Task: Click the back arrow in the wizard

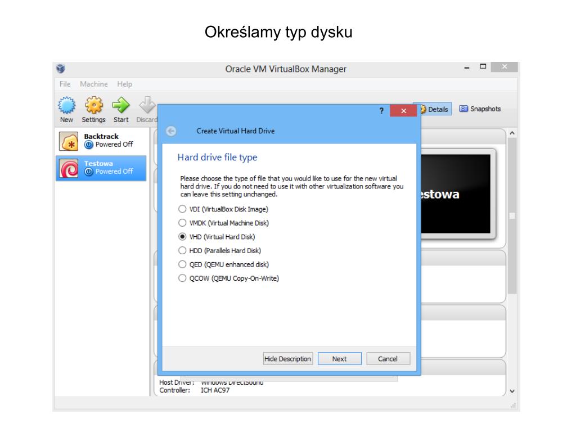Action: click(x=171, y=131)
